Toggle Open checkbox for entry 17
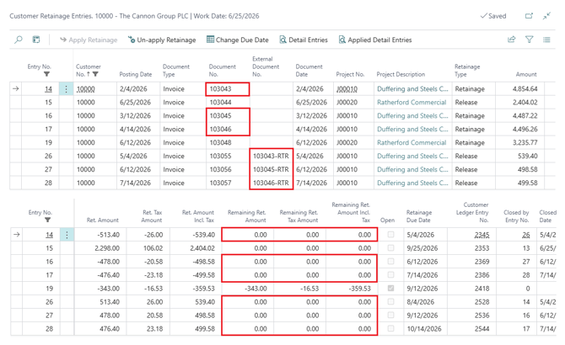Viewport: 565px width, 345px height. [390, 275]
